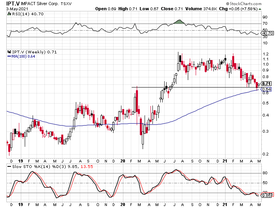
Task: Click the 0.5 price axis label
Action: pyautogui.click(x=266, y=103)
